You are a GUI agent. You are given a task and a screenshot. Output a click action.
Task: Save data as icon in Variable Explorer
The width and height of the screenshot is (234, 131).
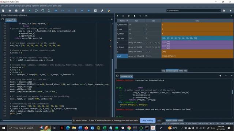click(x=129, y=16)
